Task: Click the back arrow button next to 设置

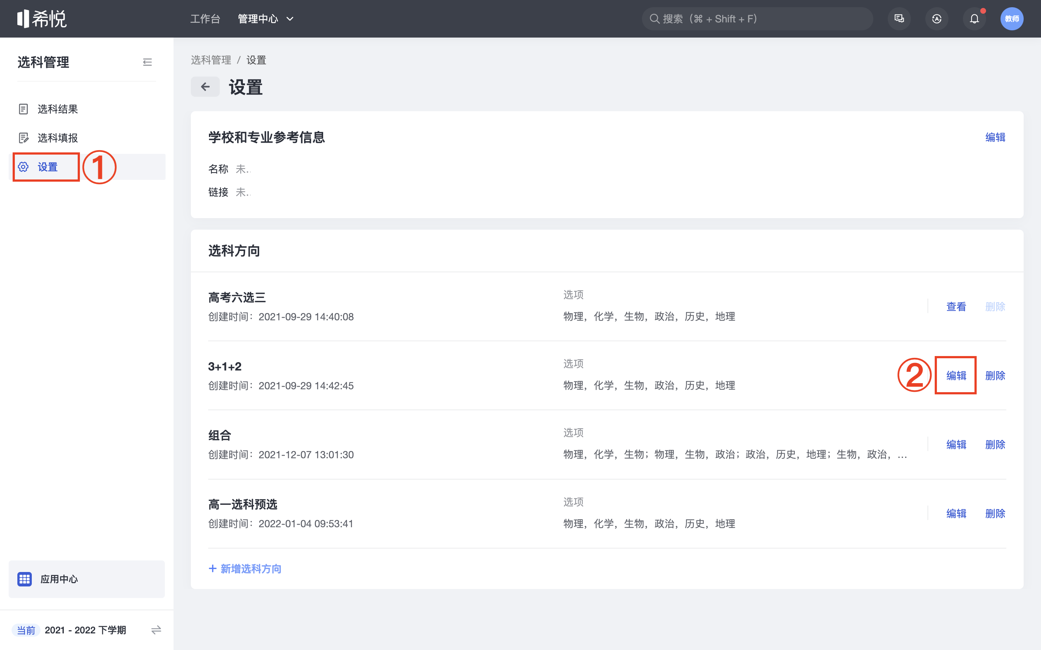Action: click(205, 87)
